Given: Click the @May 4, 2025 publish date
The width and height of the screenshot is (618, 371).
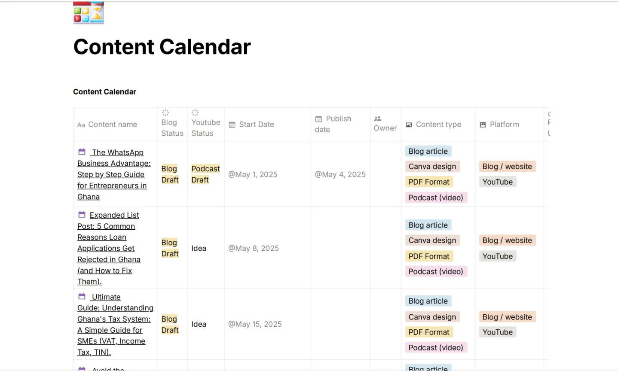Looking at the screenshot, I should [x=340, y=174].
